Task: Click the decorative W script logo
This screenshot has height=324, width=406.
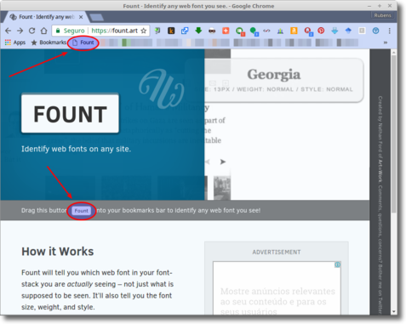Action: [x=162, y=88]
